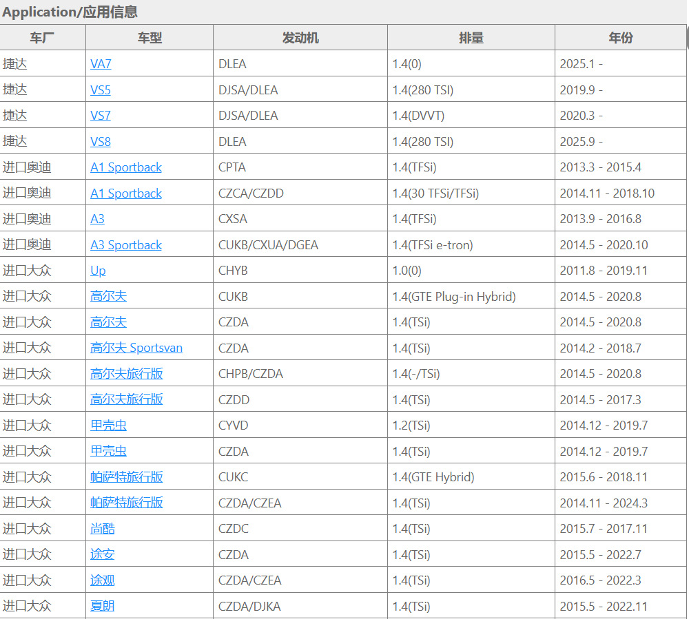Select year cell 2014.11 - 2018.10
This screenshot has width=689, height=619.
621,193
